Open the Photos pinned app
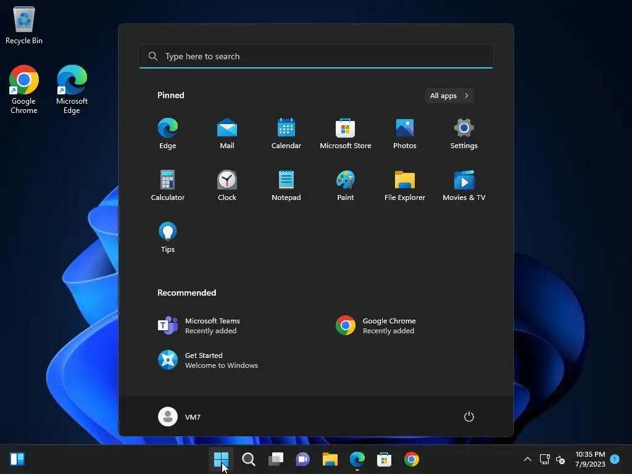632x474 pixels. pyautogui.click(x=405, y=134)
